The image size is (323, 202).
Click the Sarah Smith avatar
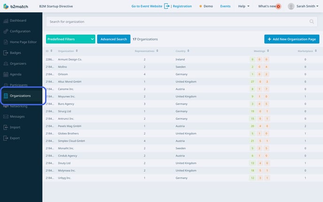291,6
